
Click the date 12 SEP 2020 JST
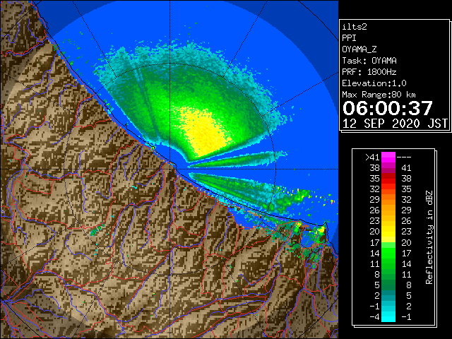[395, 124]
